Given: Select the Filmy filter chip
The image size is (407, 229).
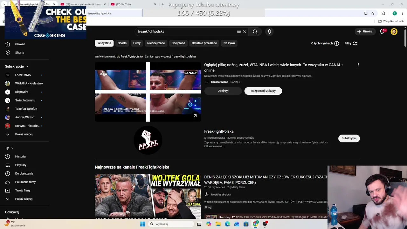Looking at the screenshot, I should tap(137, 43).
